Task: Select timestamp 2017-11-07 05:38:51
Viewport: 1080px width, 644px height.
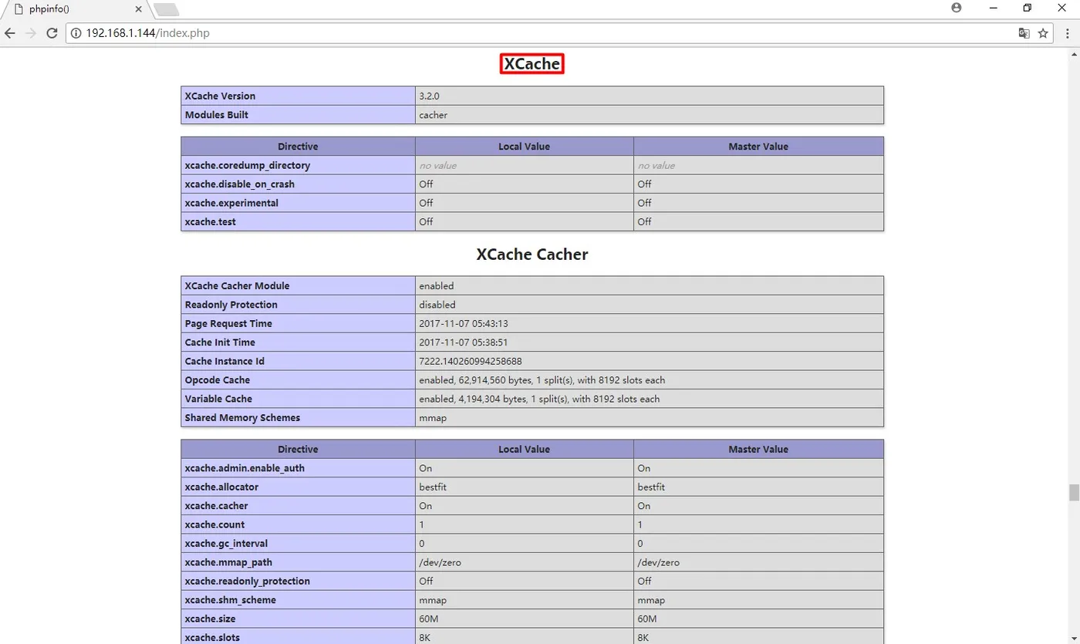Action: tap(463, 342)
